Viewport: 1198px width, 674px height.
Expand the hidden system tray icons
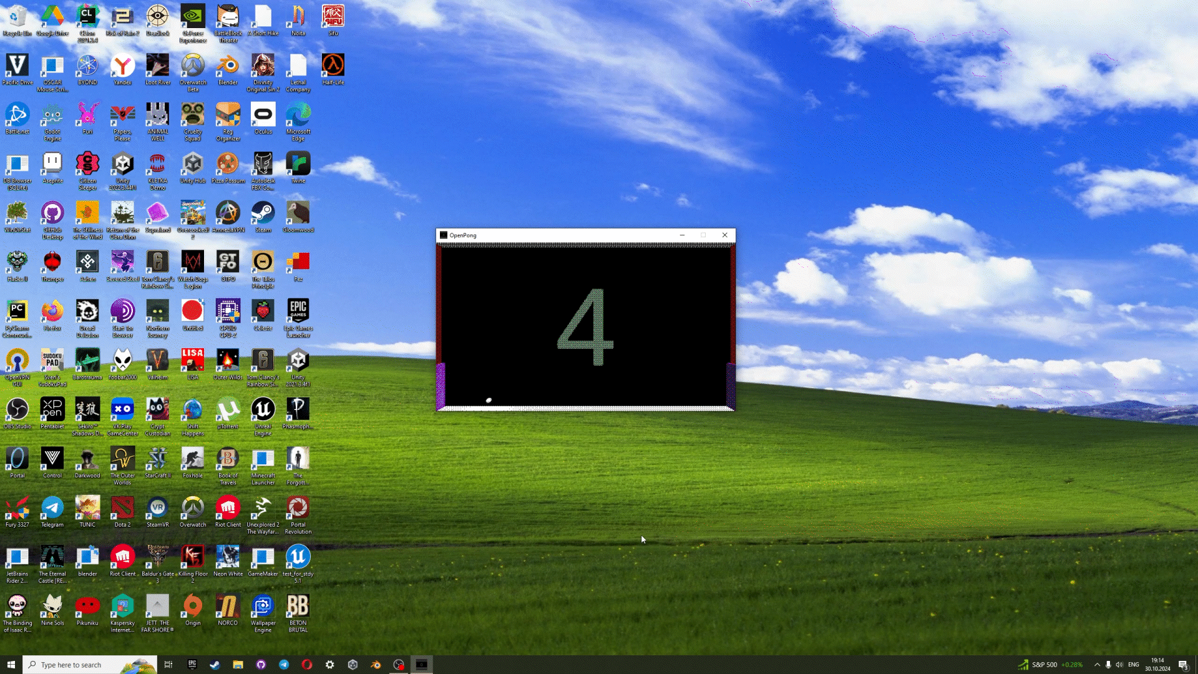click(1097, 665)
